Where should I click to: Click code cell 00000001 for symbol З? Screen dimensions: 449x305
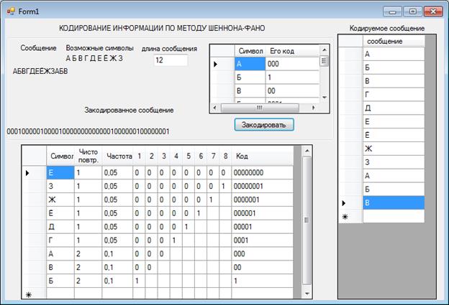click(x=262, y=186)
